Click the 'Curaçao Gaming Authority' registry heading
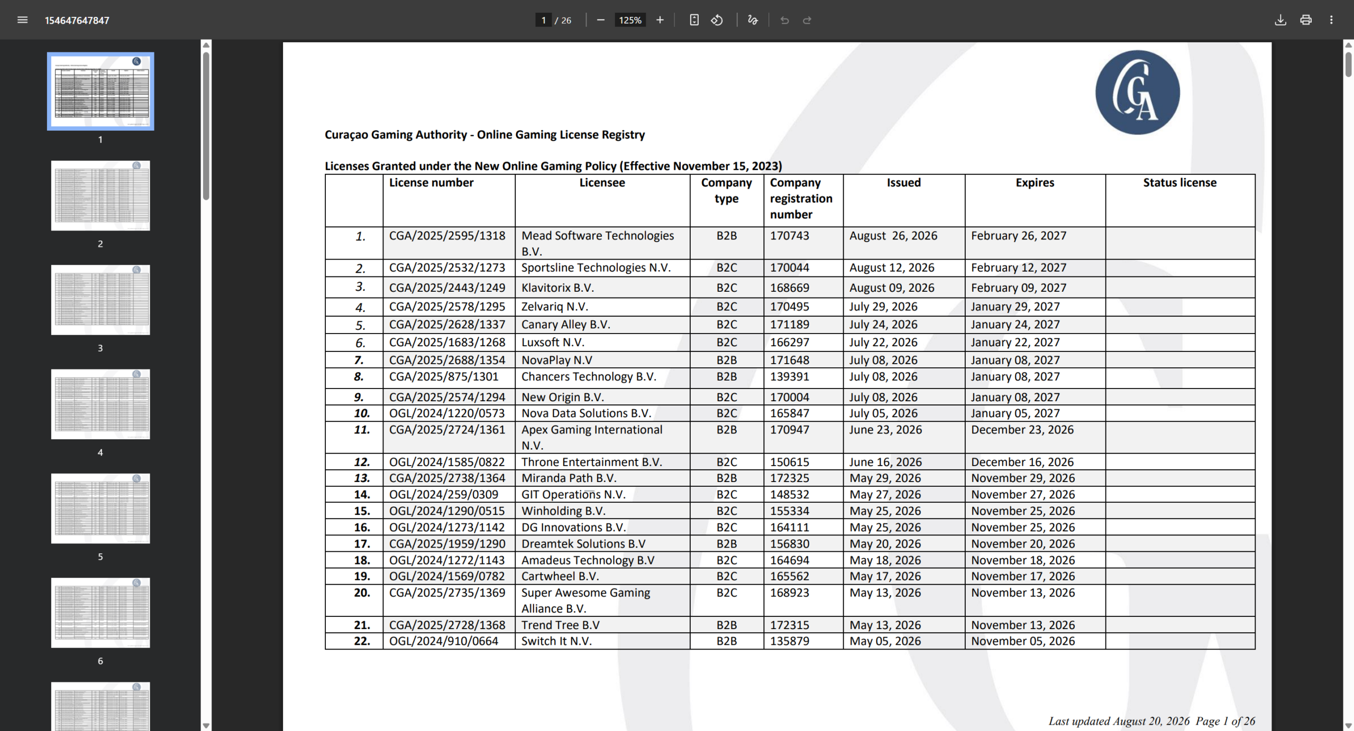This screenshot has width=1354, height=731. 485,135
